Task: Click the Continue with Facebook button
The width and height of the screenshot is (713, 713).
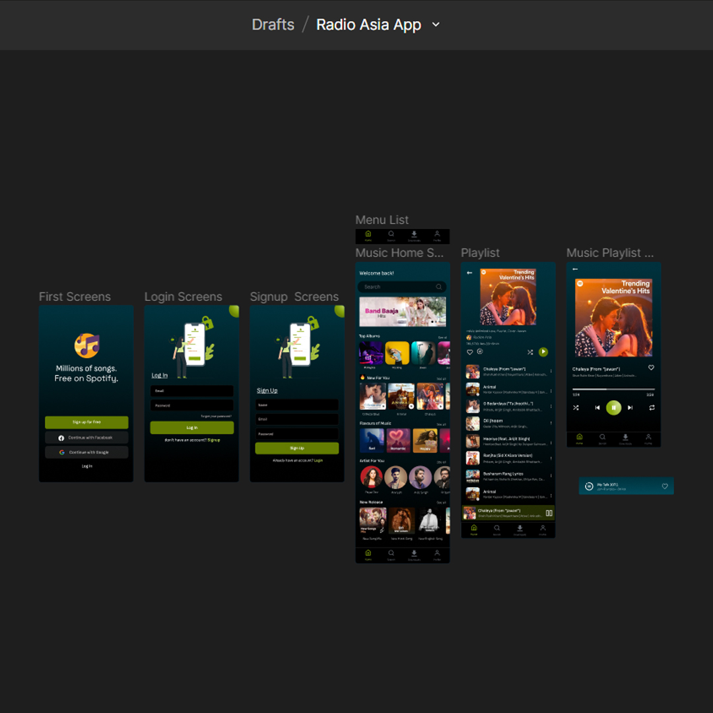Action: [x=86, y=438]
